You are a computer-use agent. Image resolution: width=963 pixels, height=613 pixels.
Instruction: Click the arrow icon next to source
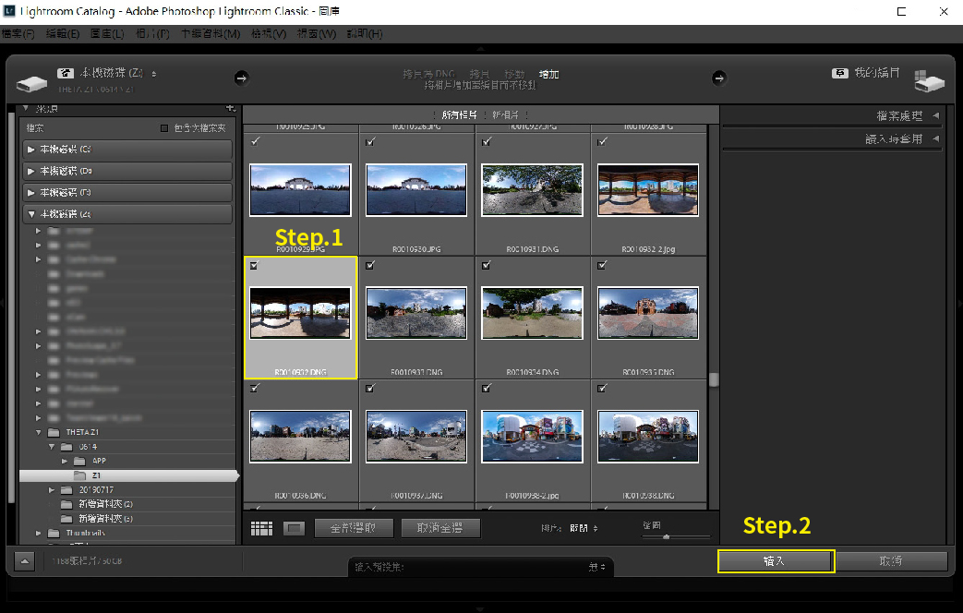(x=242, y=78)
